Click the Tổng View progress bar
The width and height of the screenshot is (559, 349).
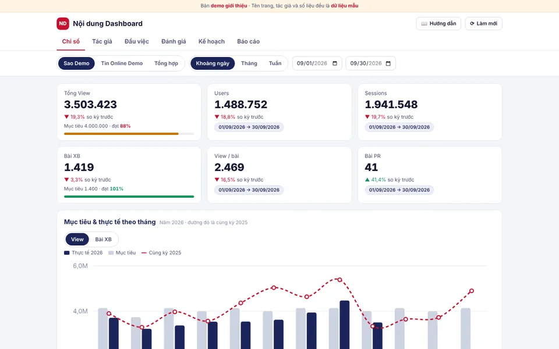(x=129, y=134)
